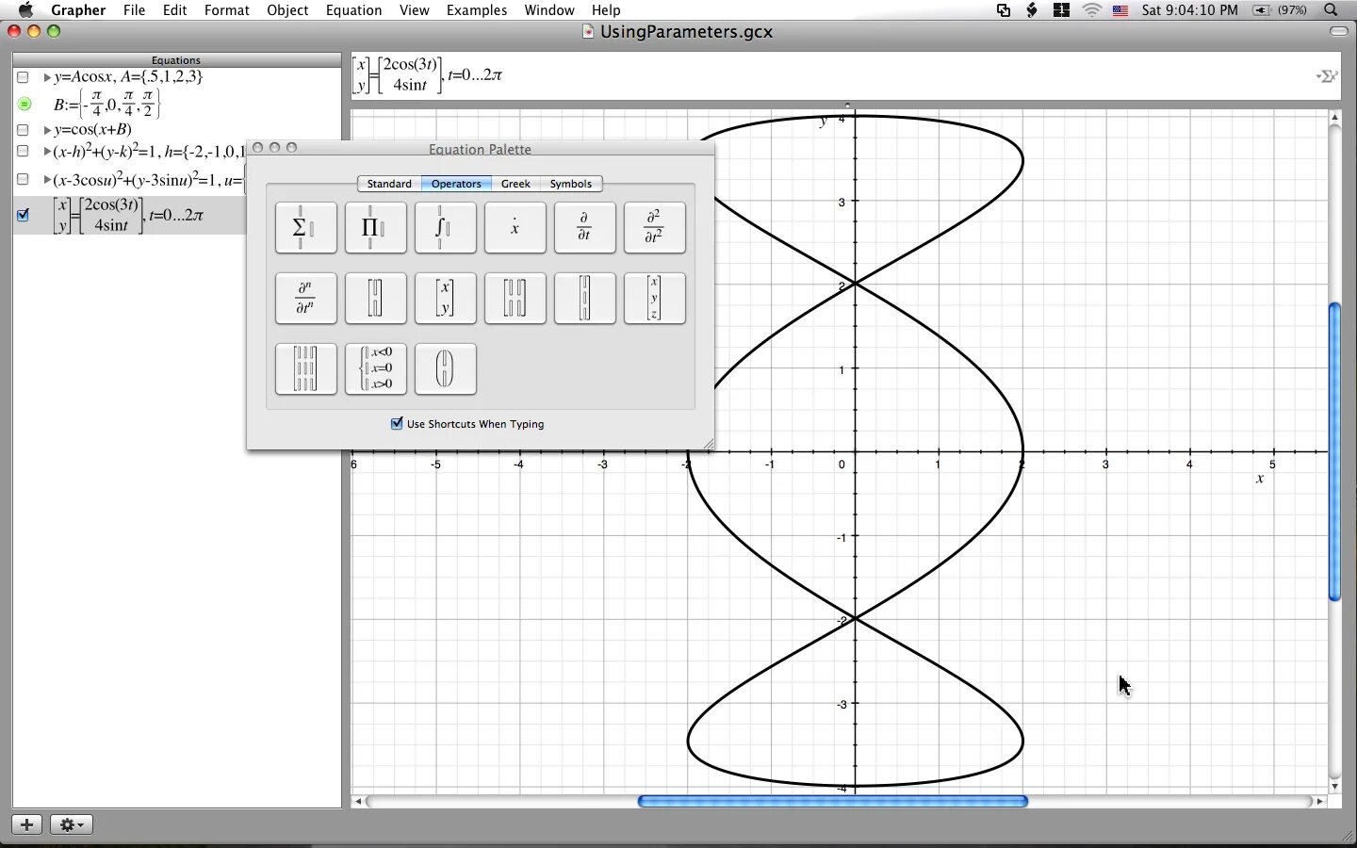
Task: Insert second partial derivative operator
Action: (x=654, y=228)
